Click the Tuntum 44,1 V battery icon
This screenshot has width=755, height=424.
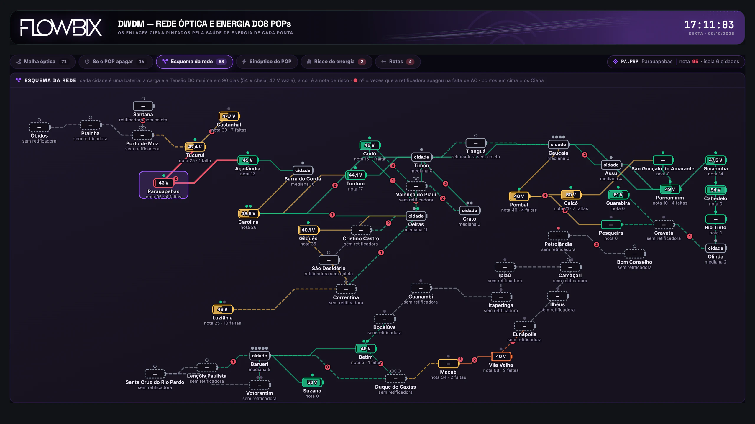click(x=355, y=175)
